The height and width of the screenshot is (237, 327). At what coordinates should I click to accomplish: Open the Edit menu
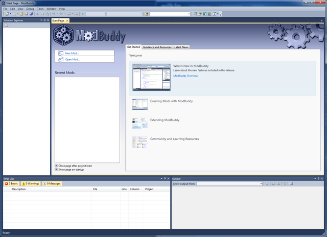pyautogui.click(x=12, y=9)
